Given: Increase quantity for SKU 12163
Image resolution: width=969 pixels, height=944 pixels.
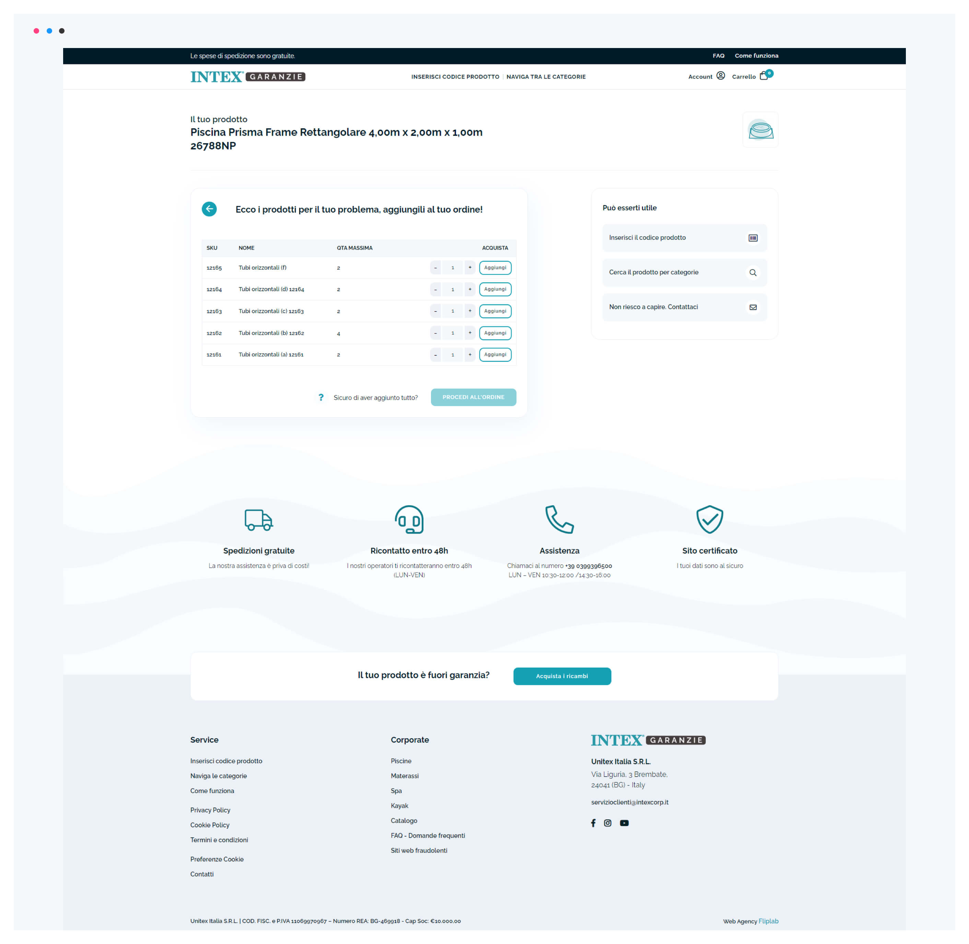Looking at the screenshot, I should click(470, 311).
